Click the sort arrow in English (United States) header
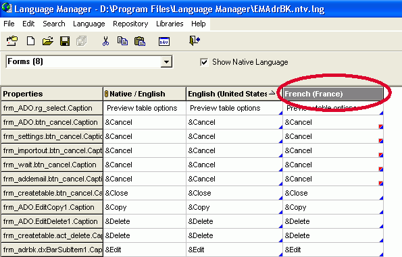This screenshot has width=402, height=257. click(x=272, y=93)
